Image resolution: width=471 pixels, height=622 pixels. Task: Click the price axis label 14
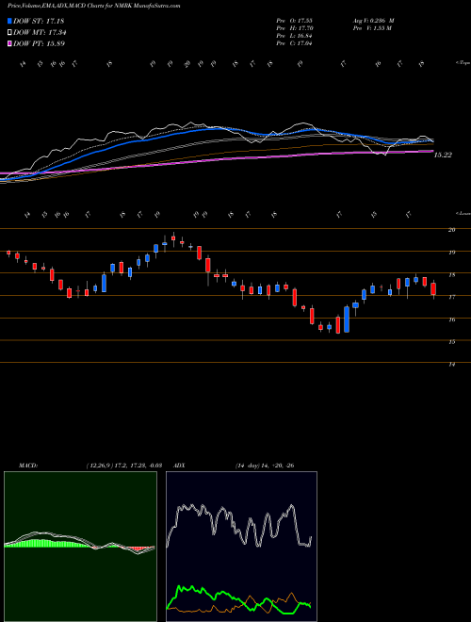click(x=451, y=364)
